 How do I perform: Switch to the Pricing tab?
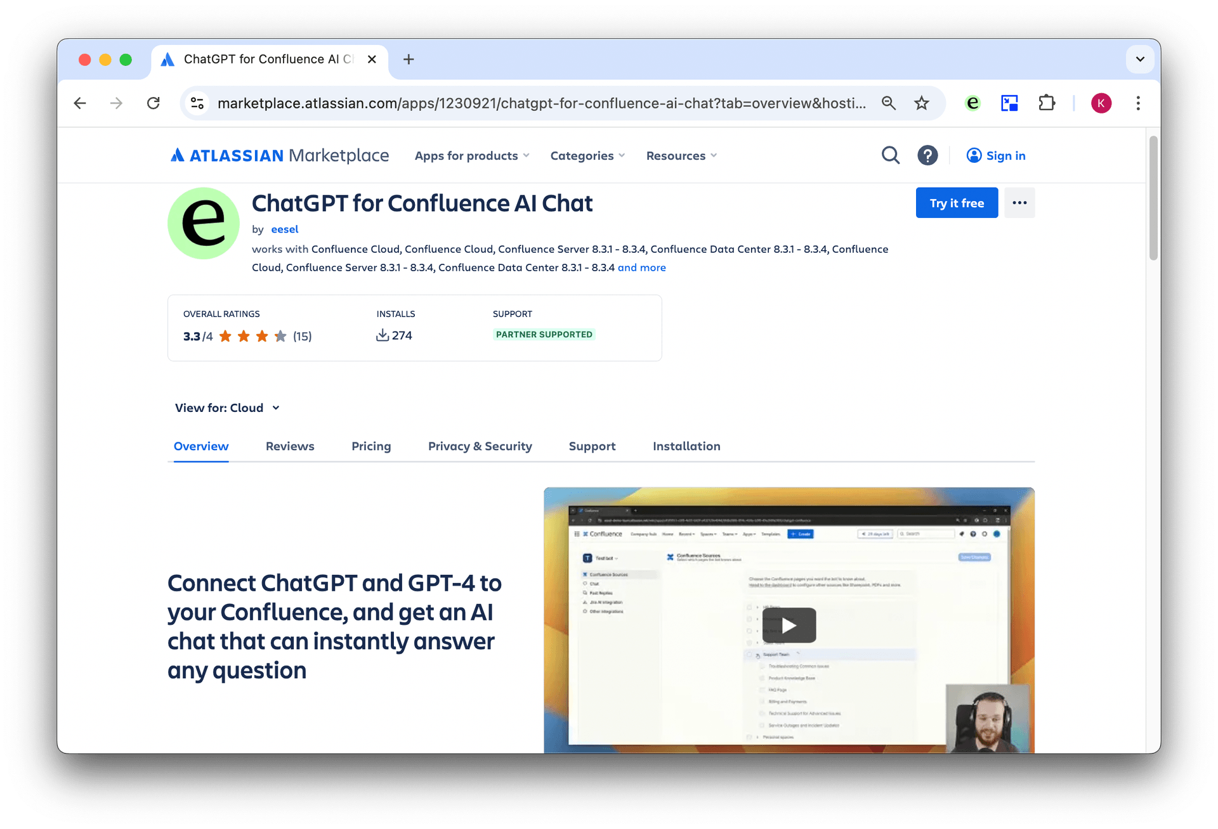(x=371, y=446)
